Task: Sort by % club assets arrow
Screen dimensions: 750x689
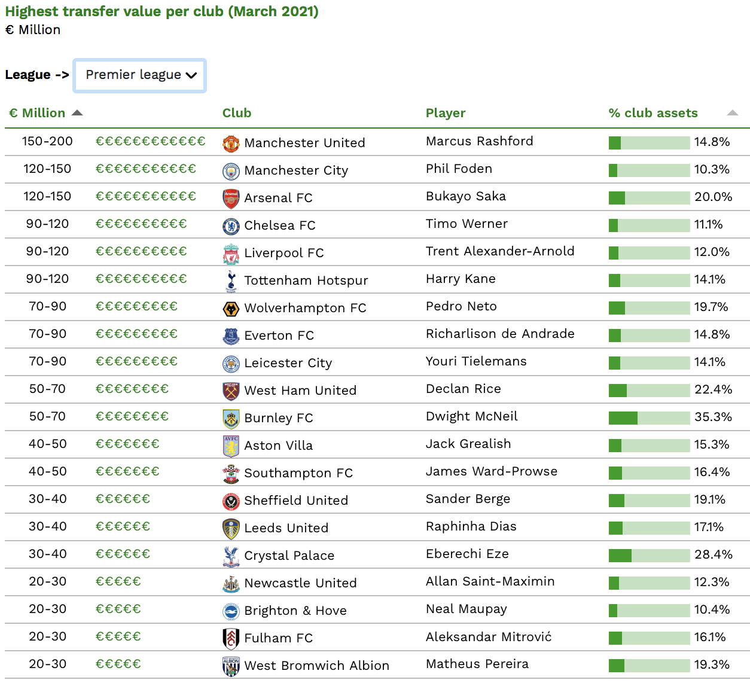Action: [732, 113]
